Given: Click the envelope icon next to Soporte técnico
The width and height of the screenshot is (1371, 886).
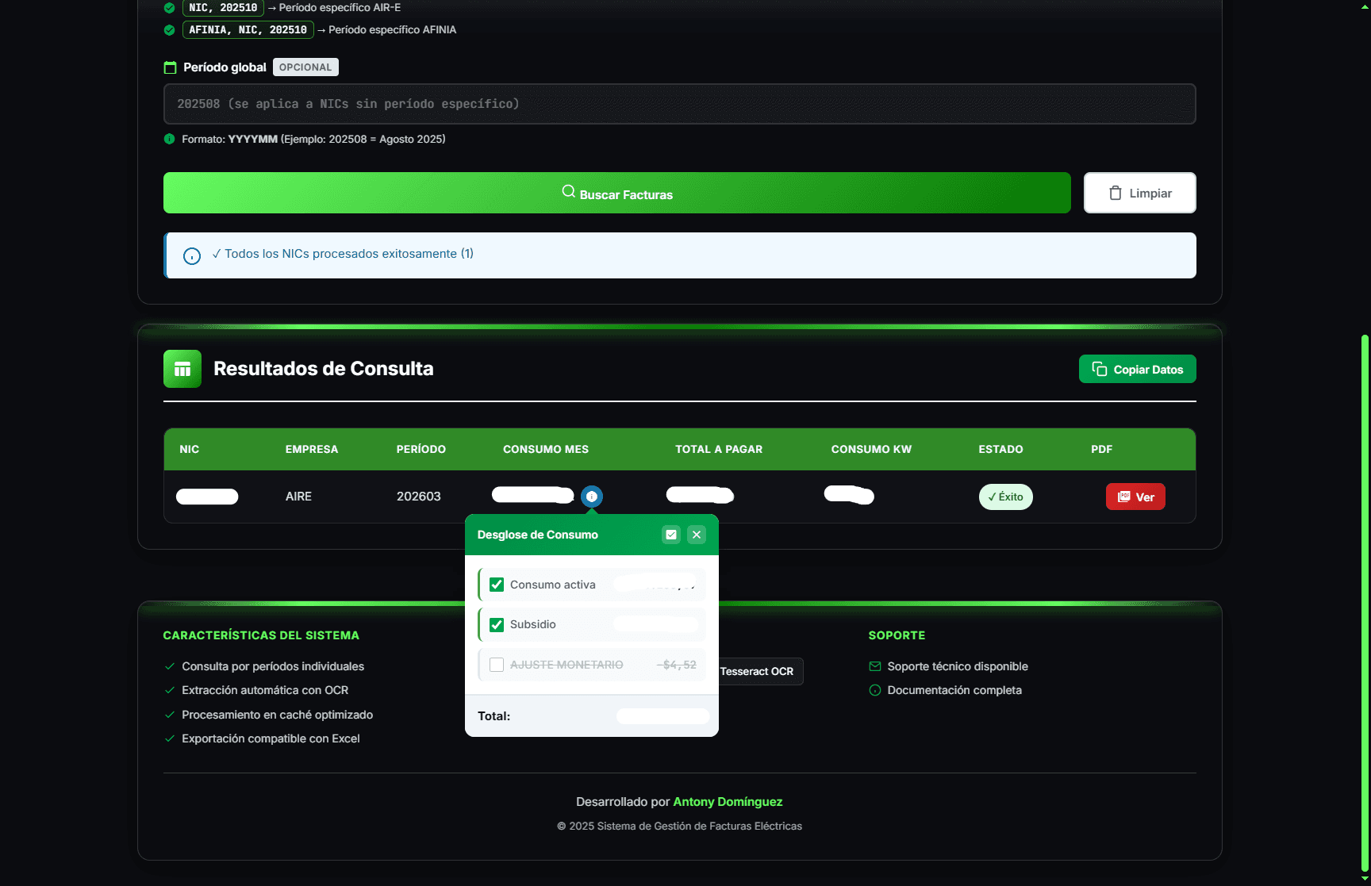Looking at the screenshot, I should click(875, 666).
